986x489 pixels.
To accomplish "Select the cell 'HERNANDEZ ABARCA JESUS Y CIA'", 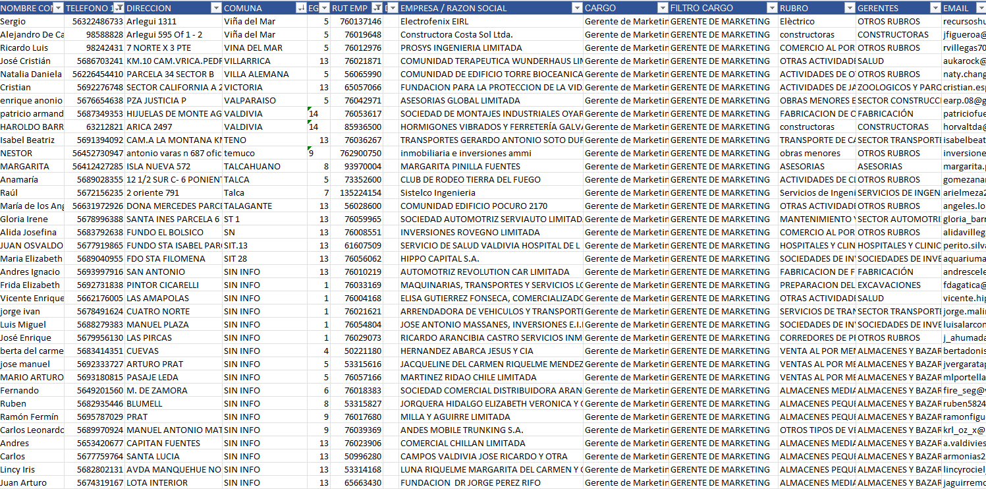I will tap(491, 351).
